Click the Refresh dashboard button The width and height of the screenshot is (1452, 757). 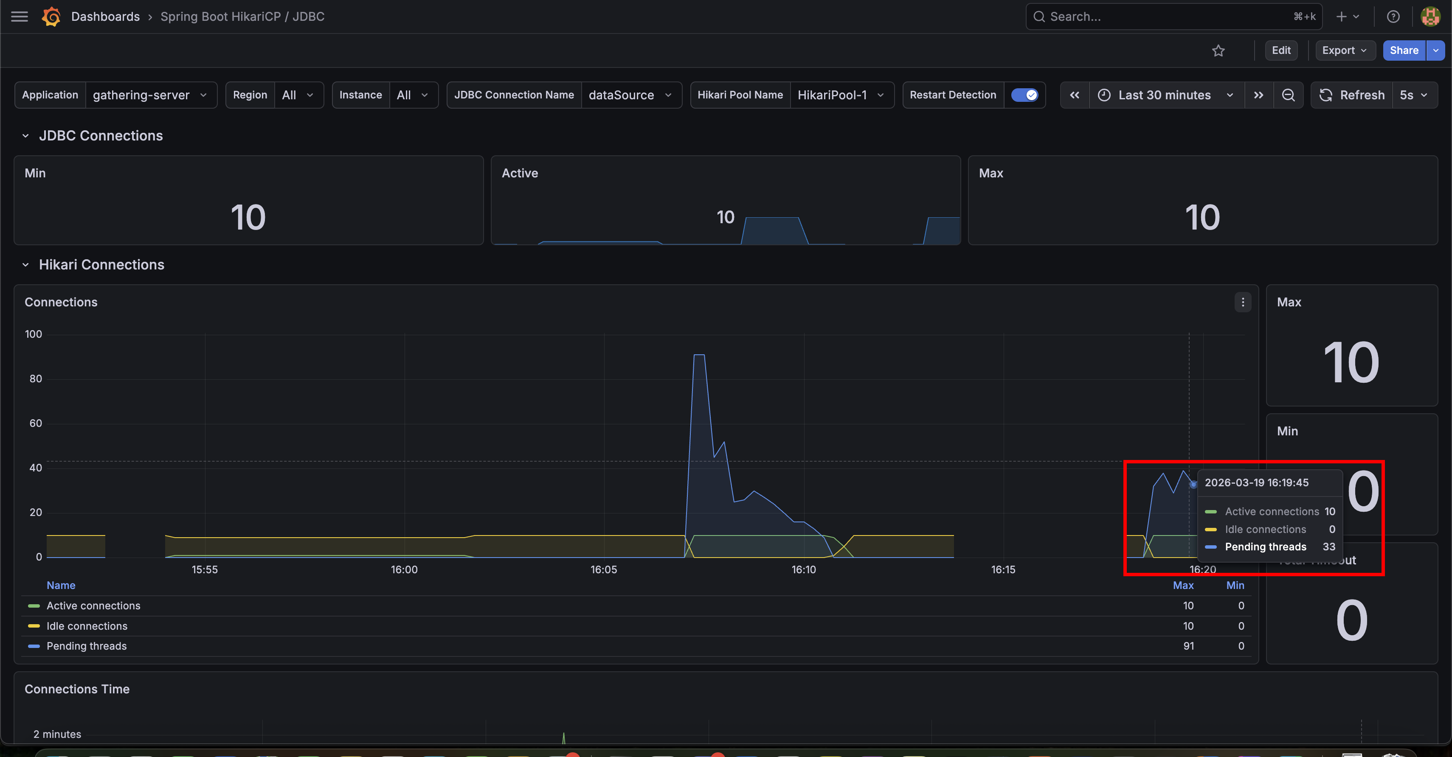(x=1352, y=95)
